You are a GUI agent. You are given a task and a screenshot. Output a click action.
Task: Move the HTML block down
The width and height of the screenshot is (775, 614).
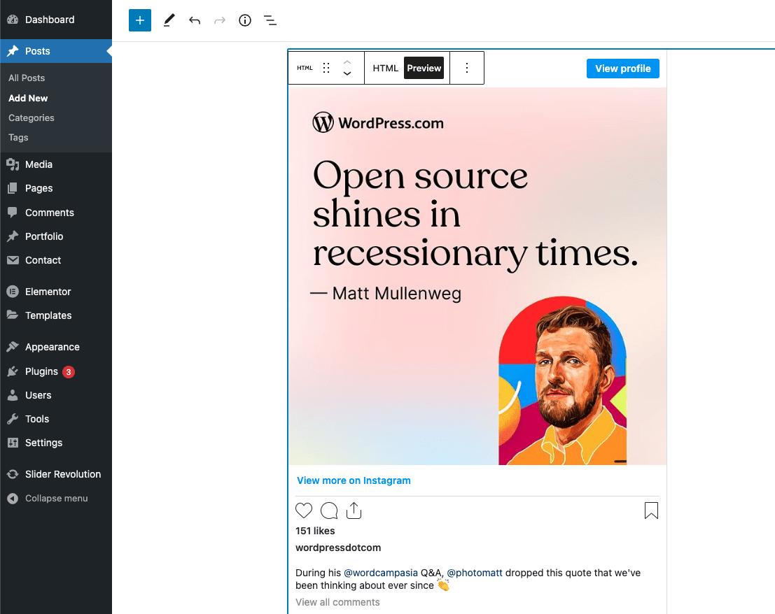pos(347,73)
